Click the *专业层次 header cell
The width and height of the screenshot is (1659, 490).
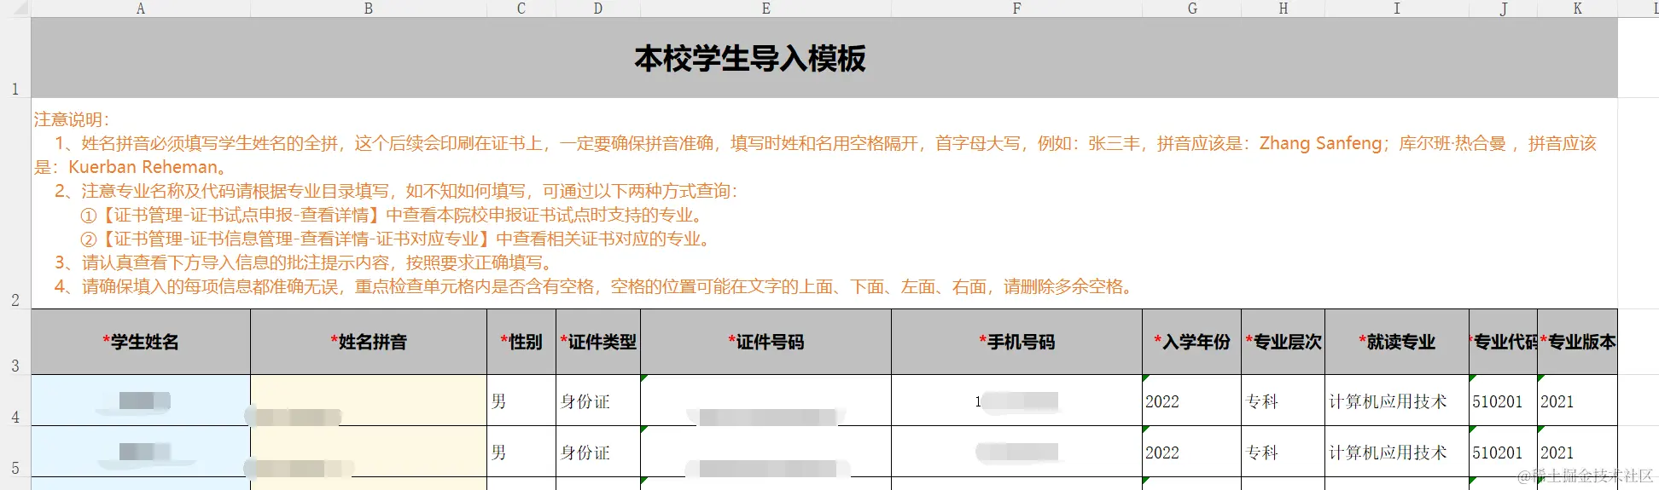[x=1284, y=342]
